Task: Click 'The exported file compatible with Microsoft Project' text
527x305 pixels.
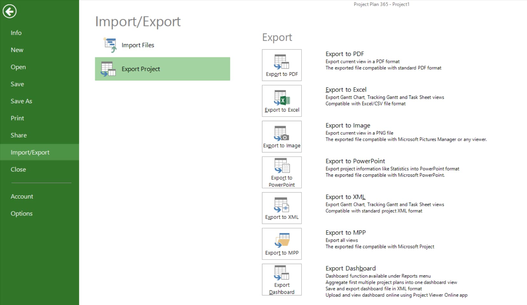Action: pos(380,247)
